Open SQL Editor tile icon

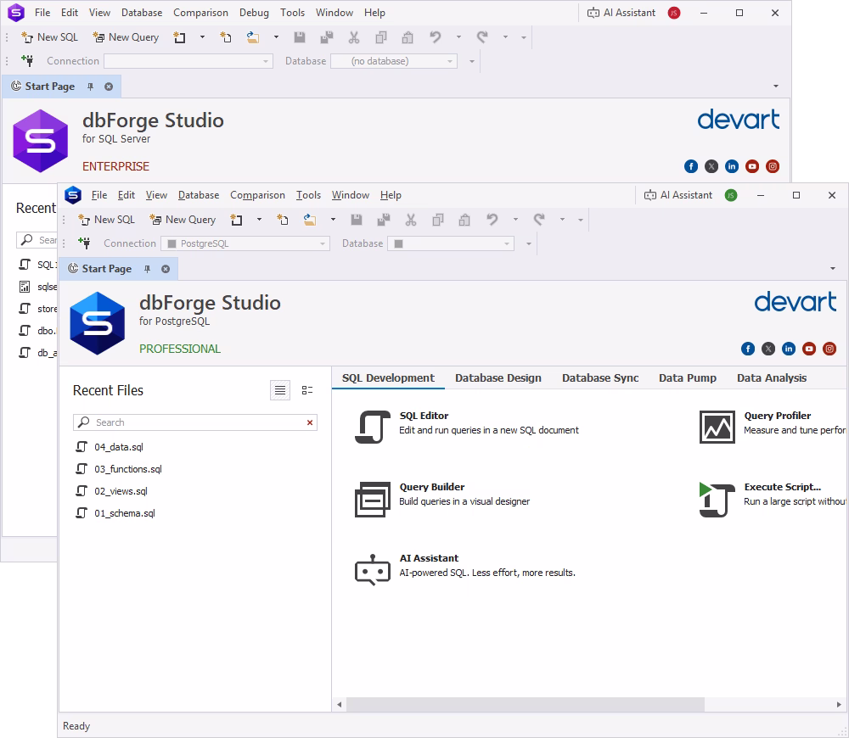373,427
